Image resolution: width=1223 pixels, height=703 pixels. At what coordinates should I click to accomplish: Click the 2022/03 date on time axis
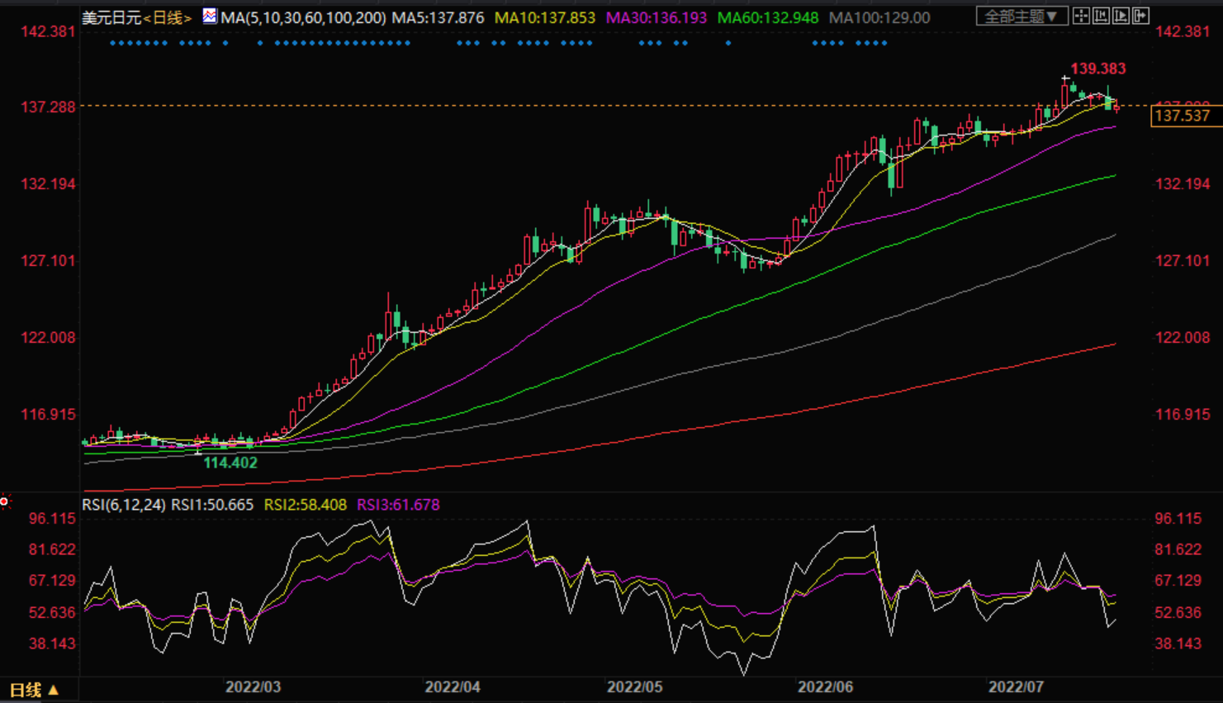pyautogui.click(x=253, y=687)
